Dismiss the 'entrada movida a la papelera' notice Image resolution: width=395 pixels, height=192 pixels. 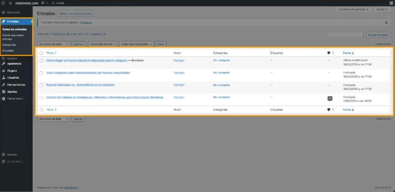click(386, 22)
